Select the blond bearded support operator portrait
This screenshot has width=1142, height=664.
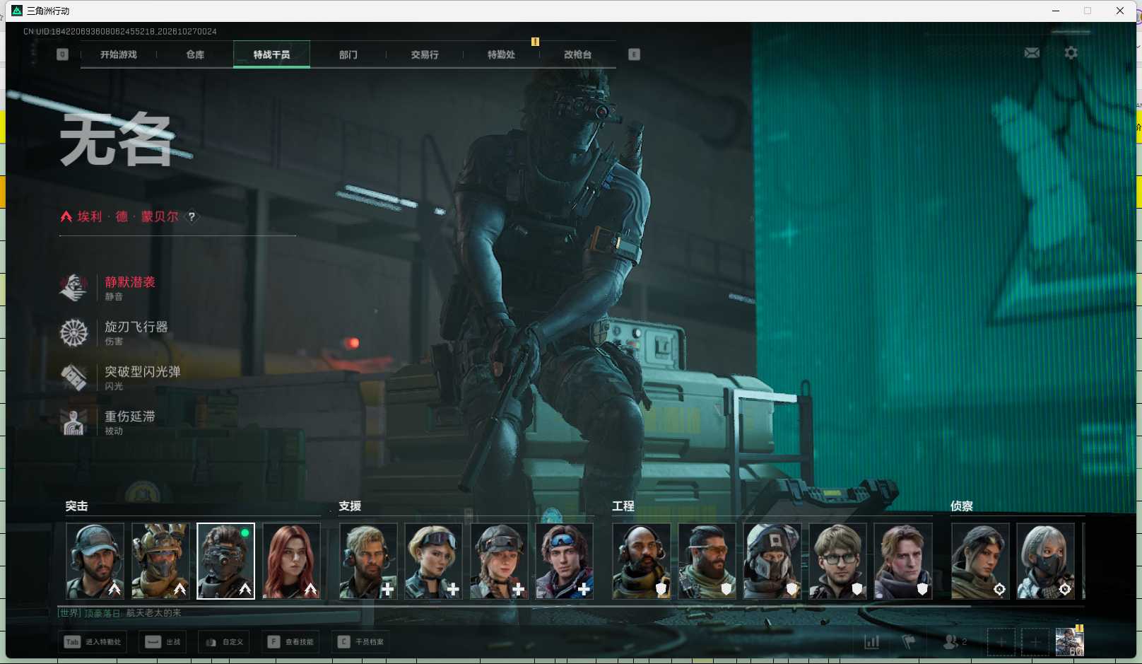point(368,561)
